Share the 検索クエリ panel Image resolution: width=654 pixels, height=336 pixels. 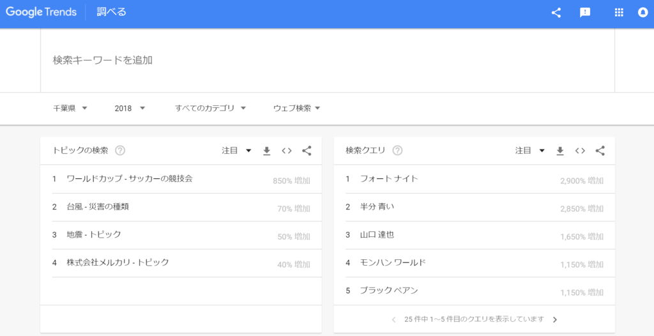pyautogui.click(x=600, y=151)
